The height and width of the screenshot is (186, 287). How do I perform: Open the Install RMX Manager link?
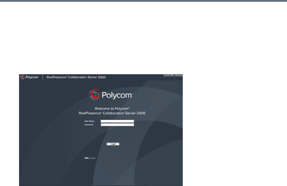click(173, 75)
